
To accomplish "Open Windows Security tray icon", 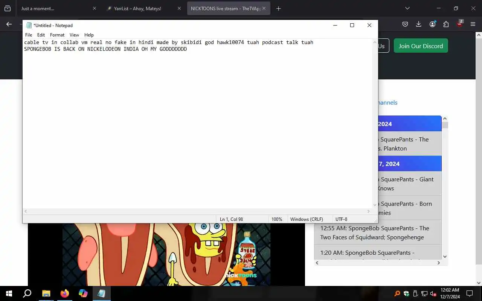I will pyautogui.click(x=406, y=293).
